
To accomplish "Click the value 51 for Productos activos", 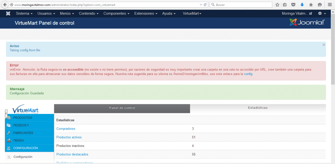I will (x=194, y=137).
